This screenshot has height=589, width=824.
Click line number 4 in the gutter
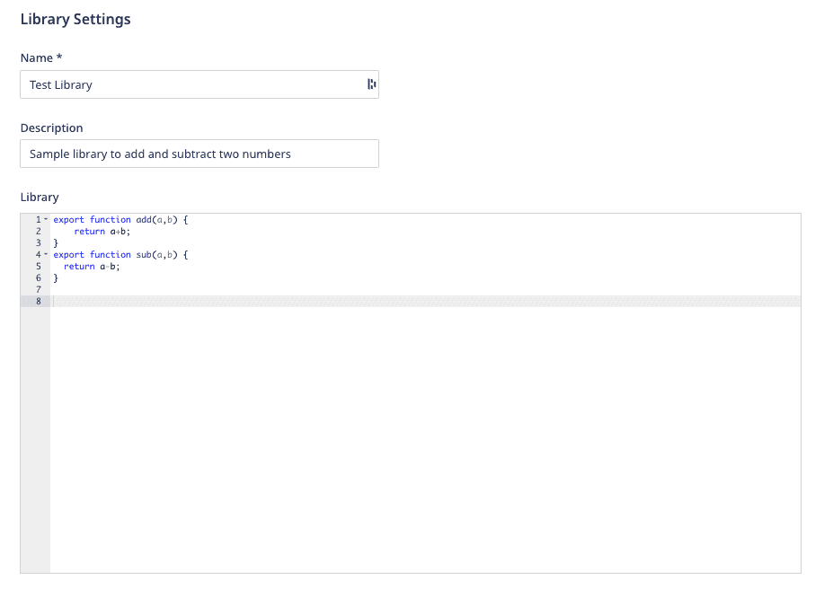tap(37, 254)
